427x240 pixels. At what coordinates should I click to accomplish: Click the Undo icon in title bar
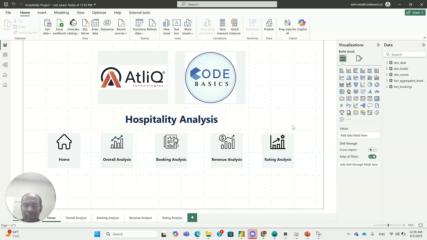[14, 4]
